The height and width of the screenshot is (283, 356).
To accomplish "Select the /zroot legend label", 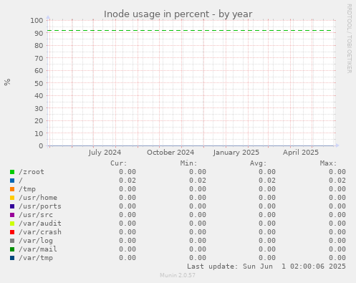I will (x=32, y=172).
